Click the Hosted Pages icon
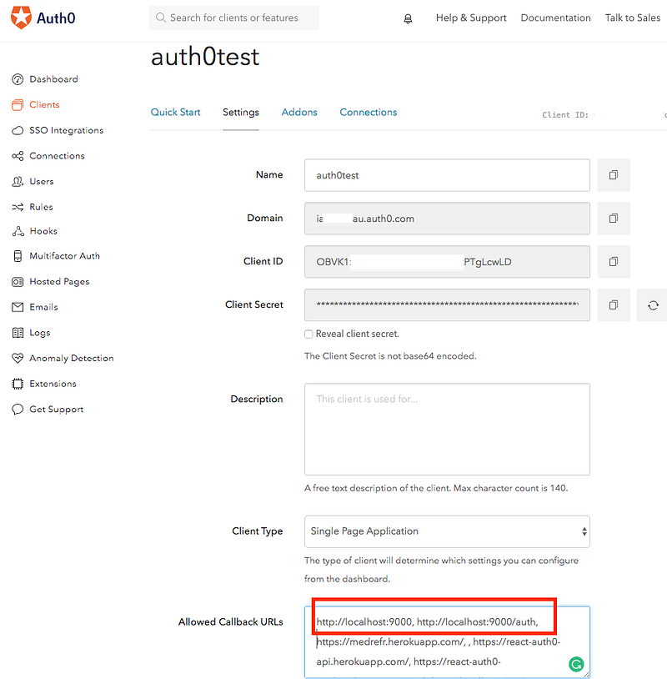 [x=18, y=282]
